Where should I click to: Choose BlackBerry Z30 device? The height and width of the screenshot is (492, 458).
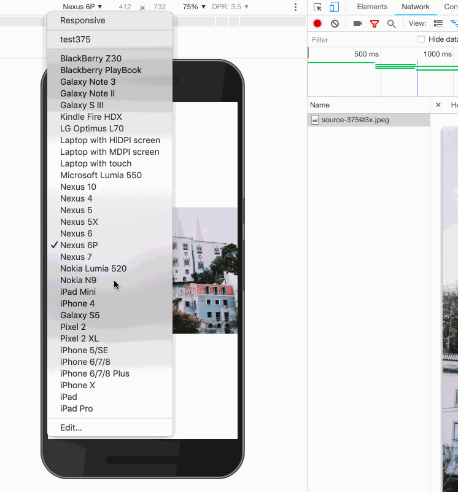click(110, 58)
